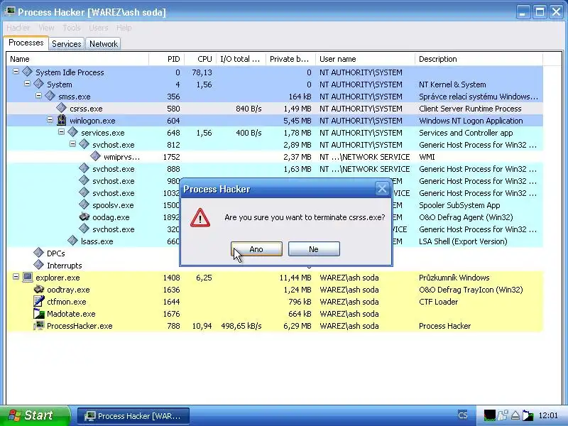Close the terminate confirmation dialog

(x=382, y=189)
